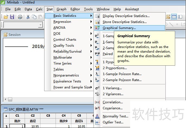
Task: Click the Session scroll icon in toolbar
Action: point(168,17)
